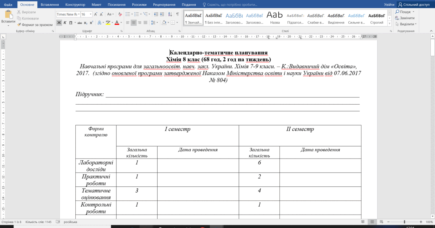This screenshot has height=228, width=435.
Task: Open Change Case (Aa) dropdown
Action: (110, 14)
